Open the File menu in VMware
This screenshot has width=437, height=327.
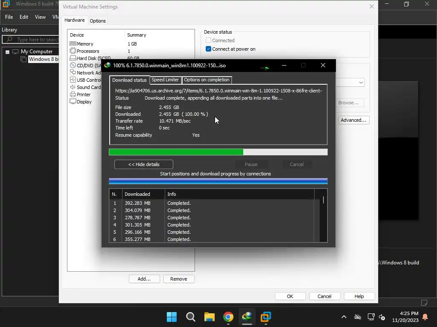click(9, 17)
